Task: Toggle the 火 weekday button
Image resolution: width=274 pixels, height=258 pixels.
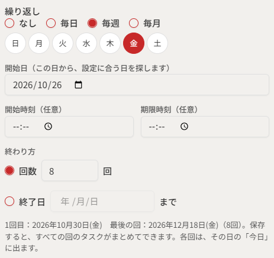Action: point(63,43)
